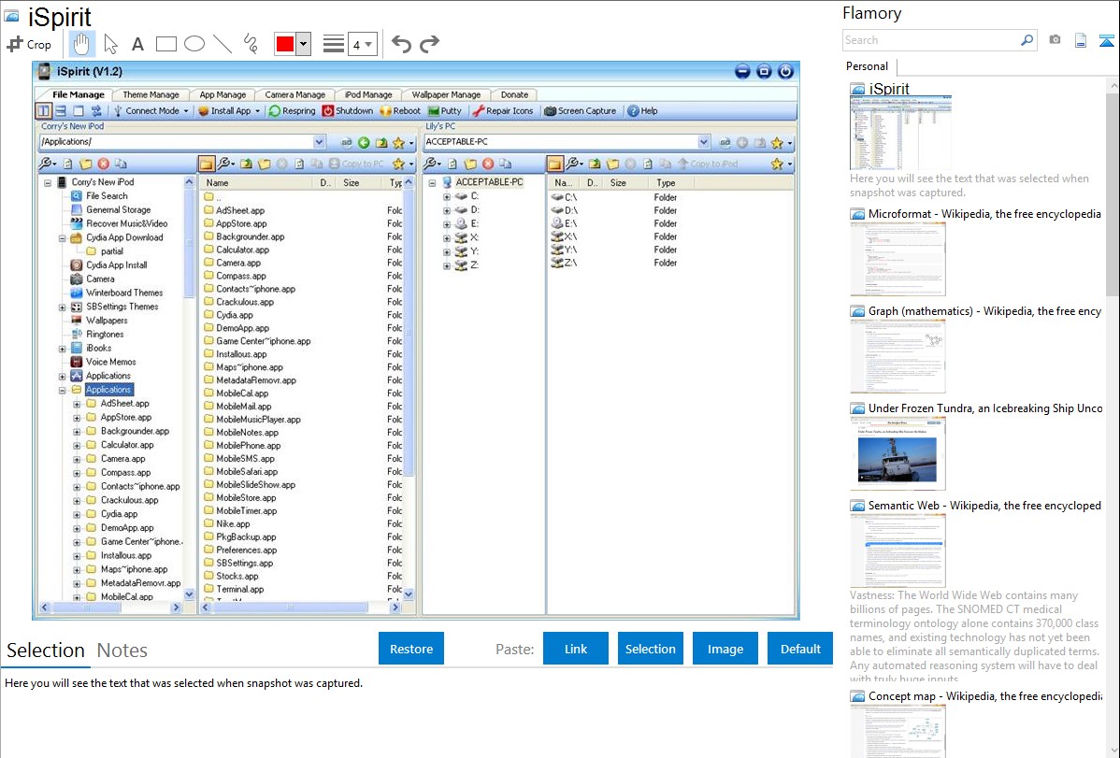The image size is (1120, 758).
Task: Open the Graph (mathematics) snapshot thumbnail
Action: tap(897, 356)
